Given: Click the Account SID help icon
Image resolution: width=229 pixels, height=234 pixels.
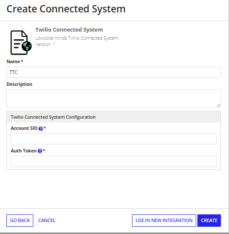Looking at the screenshot, I should [41, 129].
